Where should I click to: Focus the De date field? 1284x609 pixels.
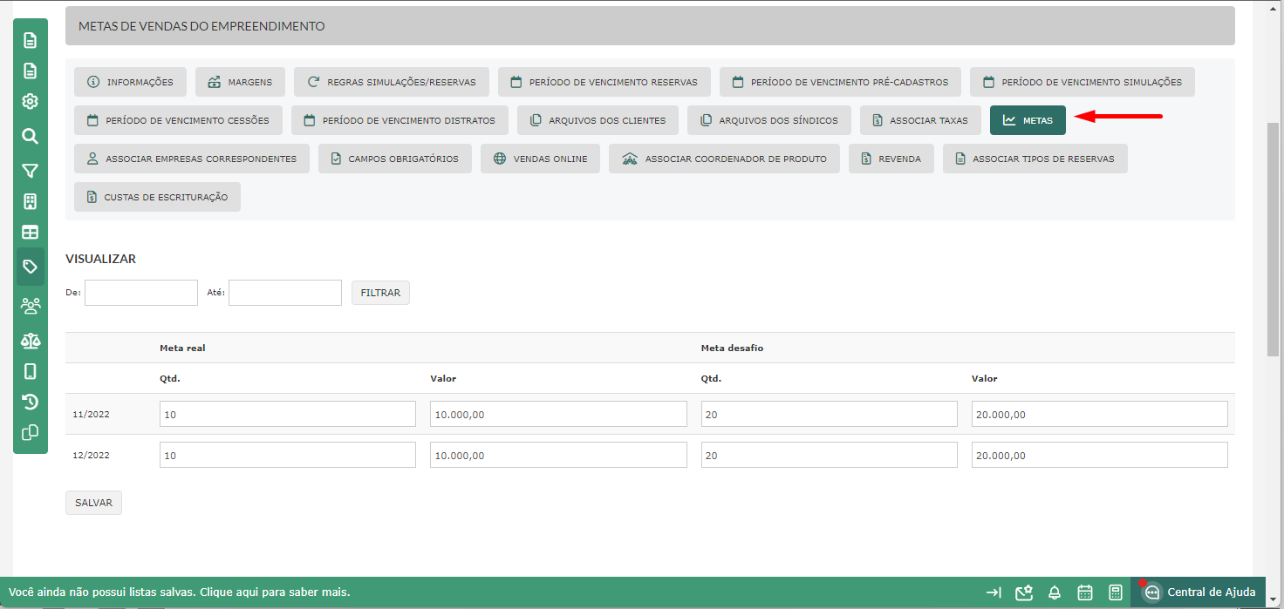[141, 293]
